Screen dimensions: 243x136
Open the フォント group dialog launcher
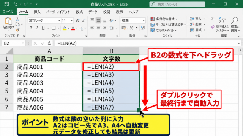tap(86, 36)
